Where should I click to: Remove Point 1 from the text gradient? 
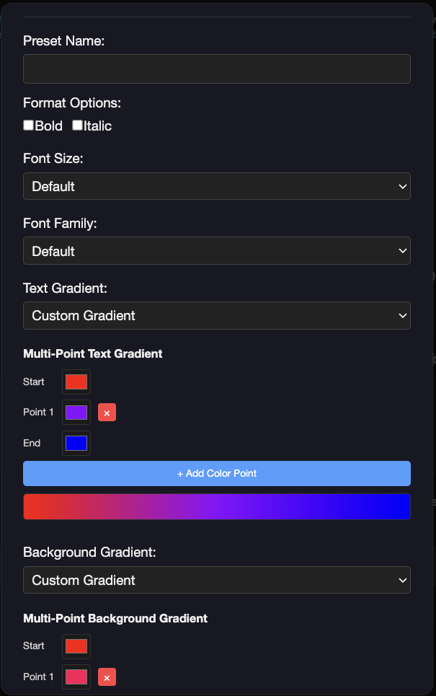[107, 413]
